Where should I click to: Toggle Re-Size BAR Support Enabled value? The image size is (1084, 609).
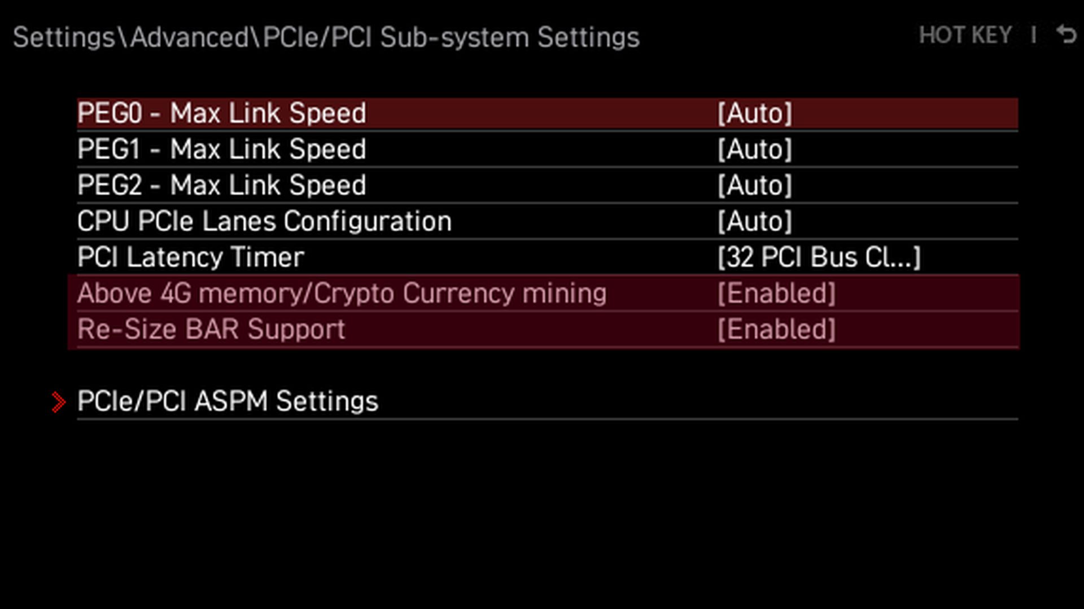[x=776, y=330]
